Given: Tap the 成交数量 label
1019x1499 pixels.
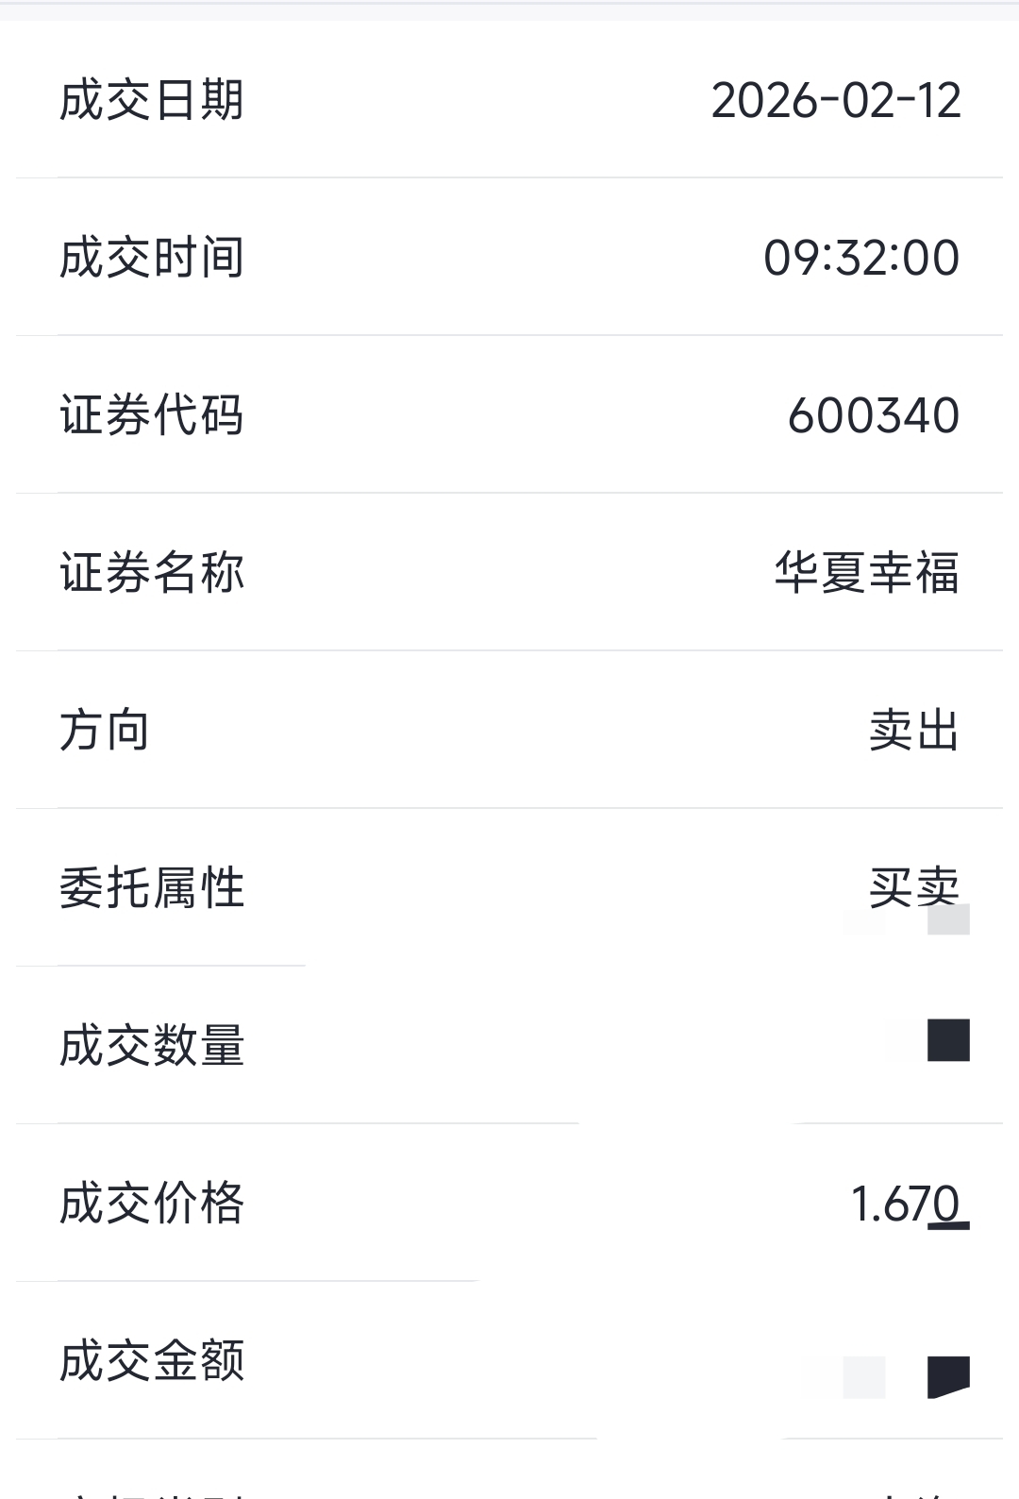Looking at the screenshot, I should click(x=152, y=1046).
